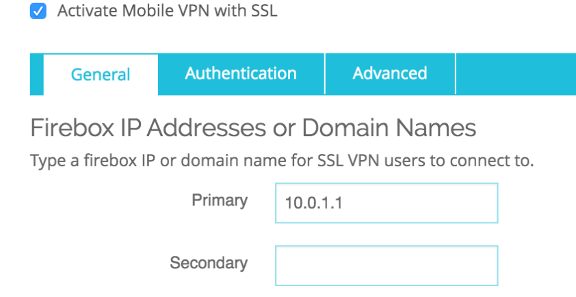The image size is (576, 297).
Task: Open the Authentication tab
Action: click(x=241, y=74)
